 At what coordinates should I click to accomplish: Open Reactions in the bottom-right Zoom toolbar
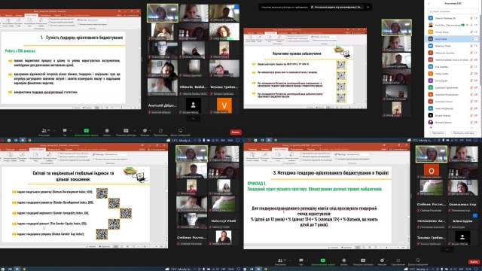tap(382, 262)
